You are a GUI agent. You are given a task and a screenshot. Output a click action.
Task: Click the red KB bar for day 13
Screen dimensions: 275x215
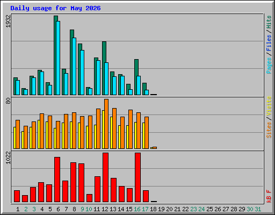coord(114,190)
